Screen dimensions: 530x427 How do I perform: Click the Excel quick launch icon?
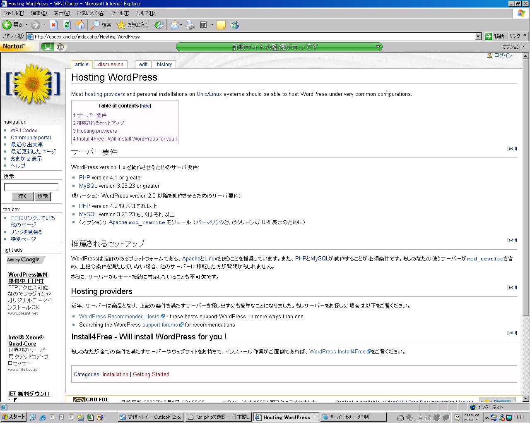tap(90, 417)
